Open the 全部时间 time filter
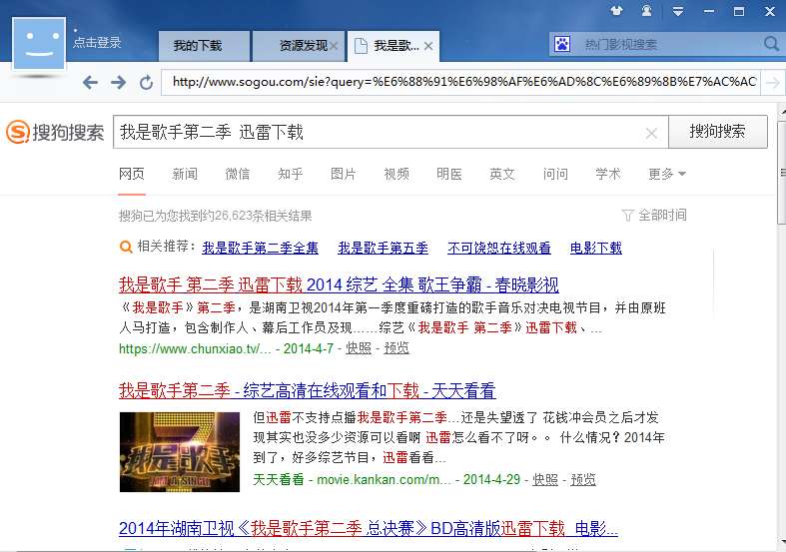The width and height of the screenshot is (786, 552). pos(654,216)
